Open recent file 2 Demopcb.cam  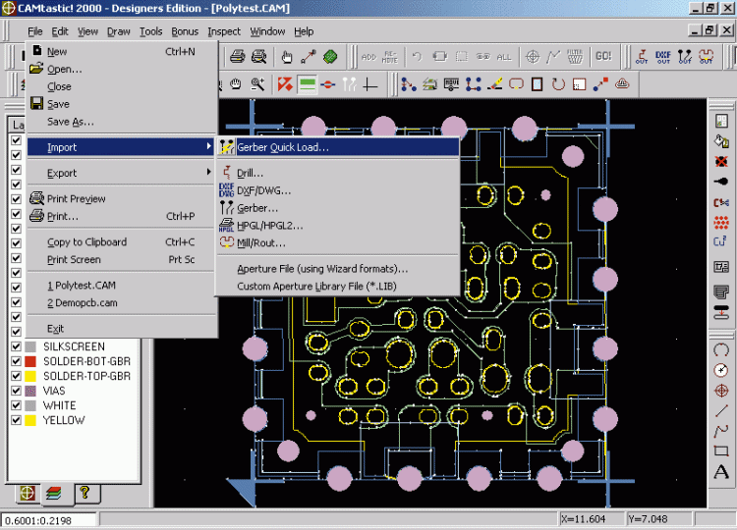121,303
